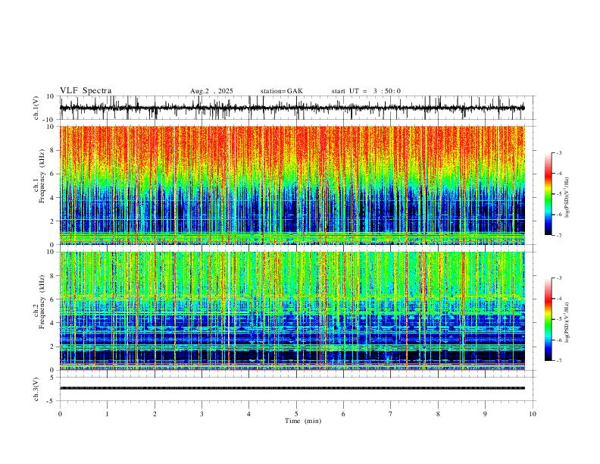Screen dimensions: 600x464
Task: Click the log(PSD) label beside the ch.1 color bar
Action: tap(567, 198)
